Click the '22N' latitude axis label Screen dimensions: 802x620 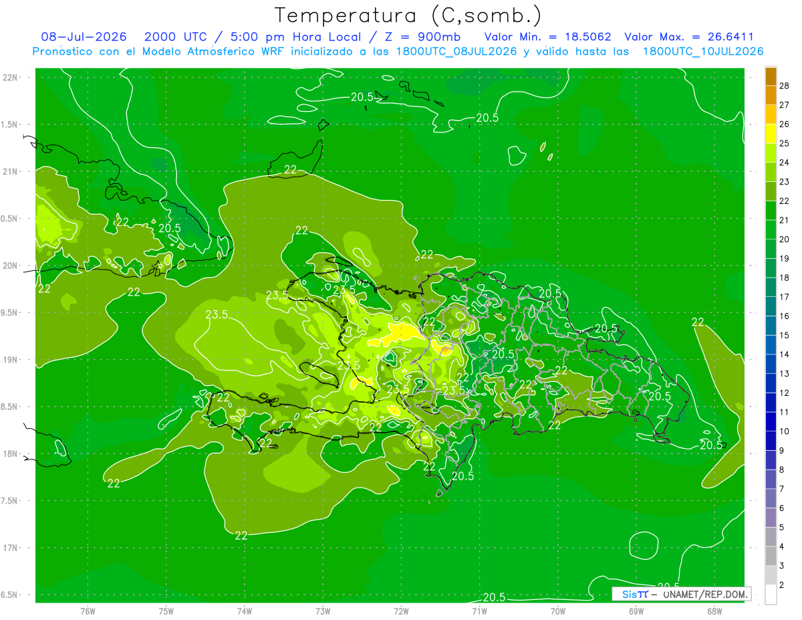point(11,77)
